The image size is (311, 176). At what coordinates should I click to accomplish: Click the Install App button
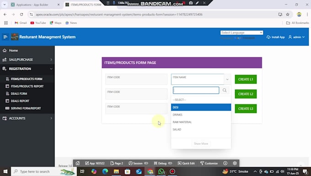click(x=275, y=37)
